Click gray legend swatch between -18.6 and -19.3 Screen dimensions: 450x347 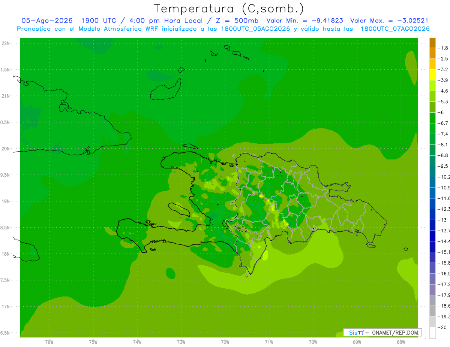coord(432,311)
